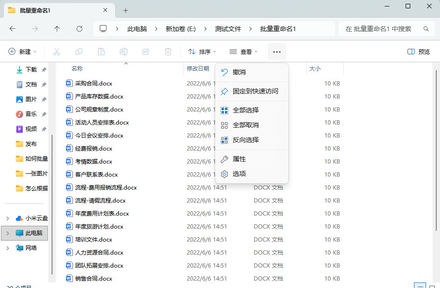The height and width of the screenshot is (288, 440).
Task: Click the delete trash can icon
Action: (x=168, y=52)
